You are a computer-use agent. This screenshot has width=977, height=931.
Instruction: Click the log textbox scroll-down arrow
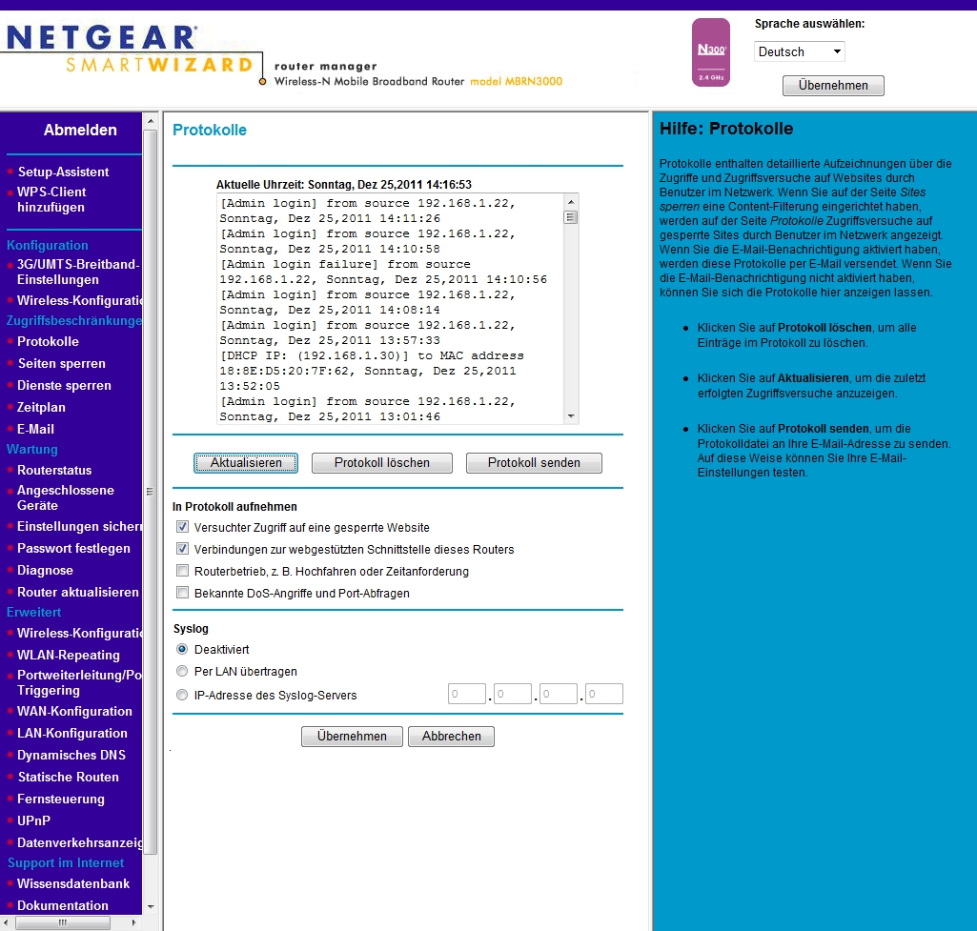coord(571,416)
